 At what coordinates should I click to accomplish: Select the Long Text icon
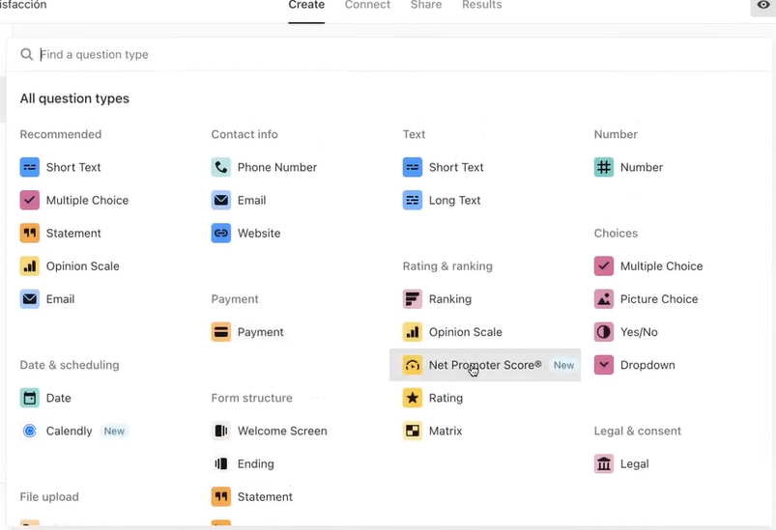[x=413, y=200]
